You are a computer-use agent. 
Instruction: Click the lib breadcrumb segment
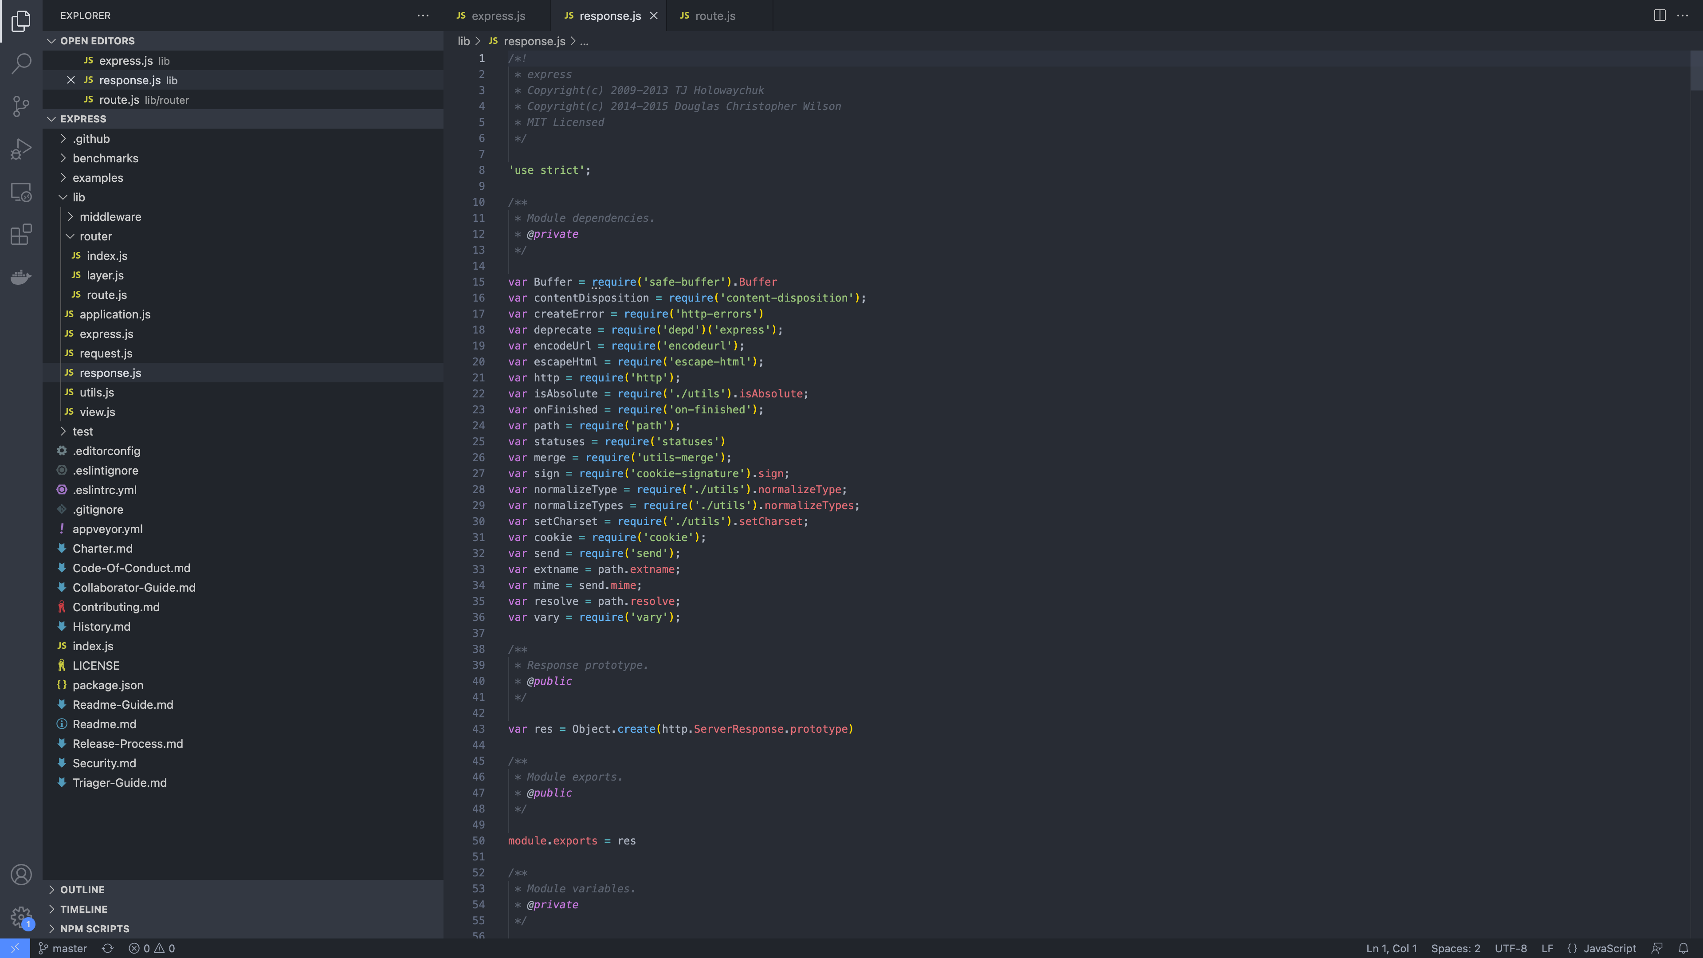463,41
